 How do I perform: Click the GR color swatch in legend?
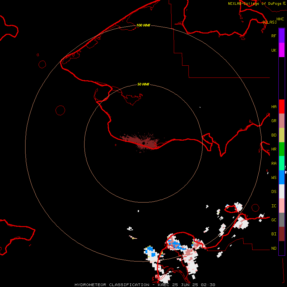tap(282, 121)
